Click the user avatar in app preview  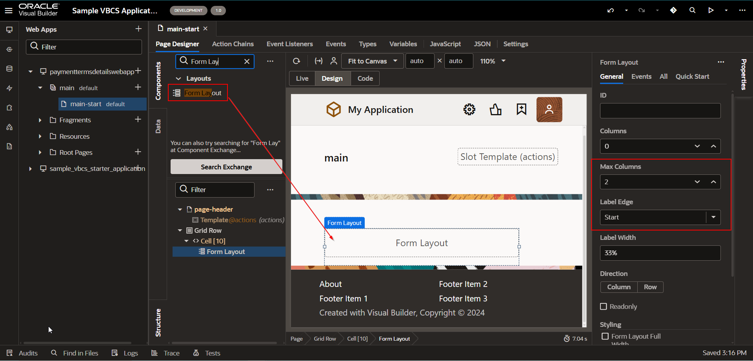549,109
